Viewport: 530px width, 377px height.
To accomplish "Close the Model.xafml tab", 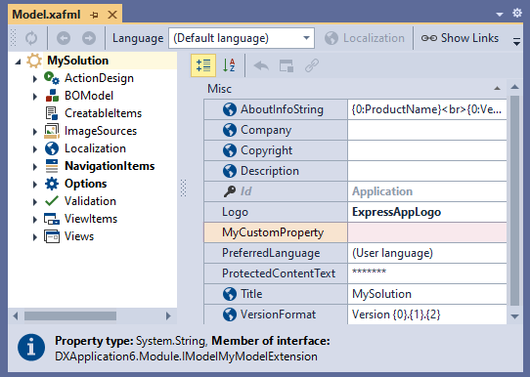I will (x=112, y=15).
